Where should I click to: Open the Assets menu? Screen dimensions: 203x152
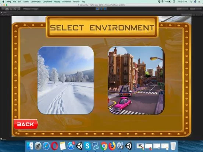pyautogui.click(x=26, y=1)
